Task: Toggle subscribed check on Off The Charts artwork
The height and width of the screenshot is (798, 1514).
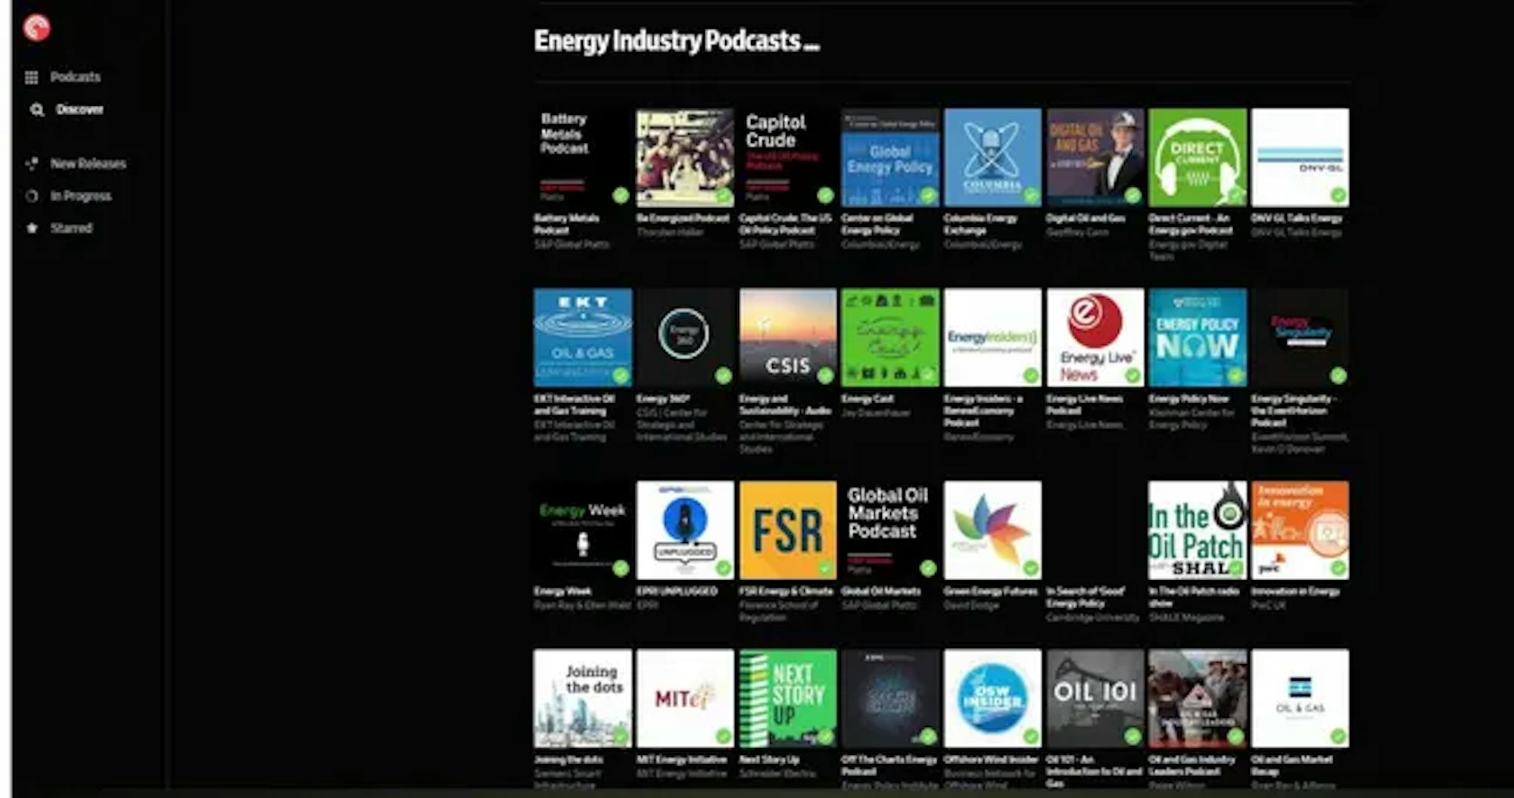Action: pyautogui.click(x=929, y=736)
